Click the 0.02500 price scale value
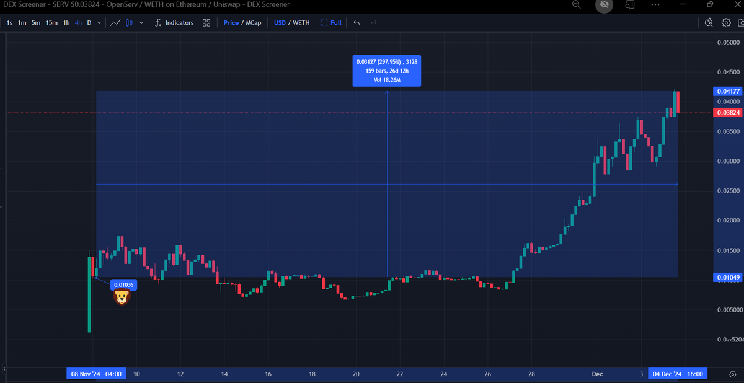744x383 pixels. click(x=728, y=191)
